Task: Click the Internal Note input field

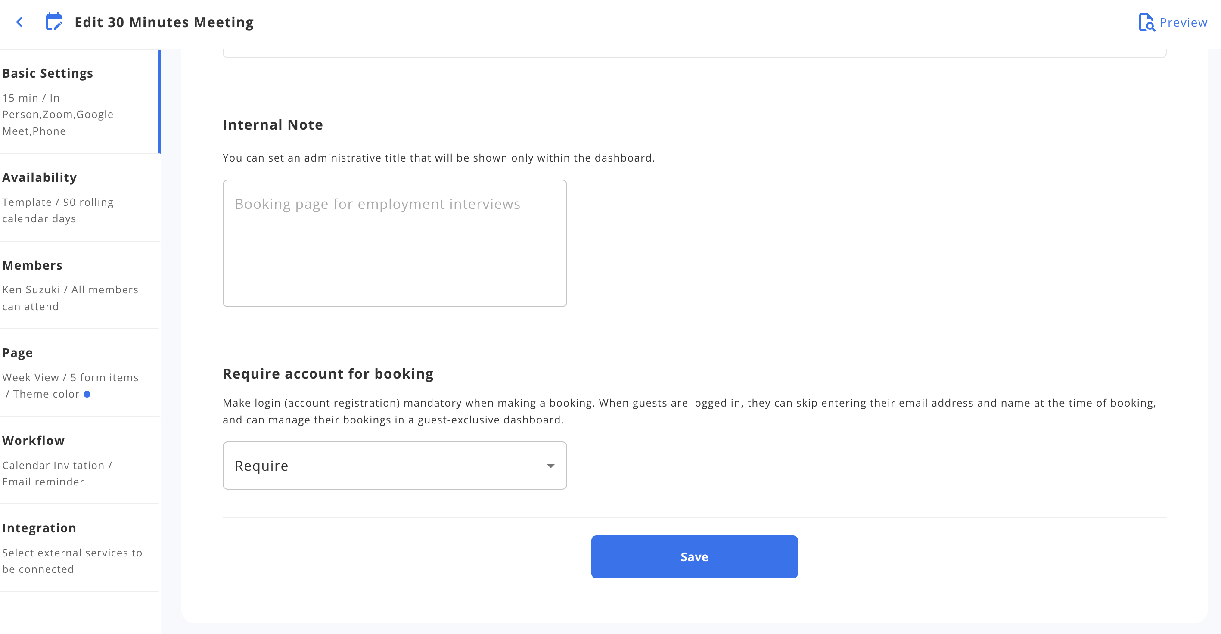Action: [395, 243]
